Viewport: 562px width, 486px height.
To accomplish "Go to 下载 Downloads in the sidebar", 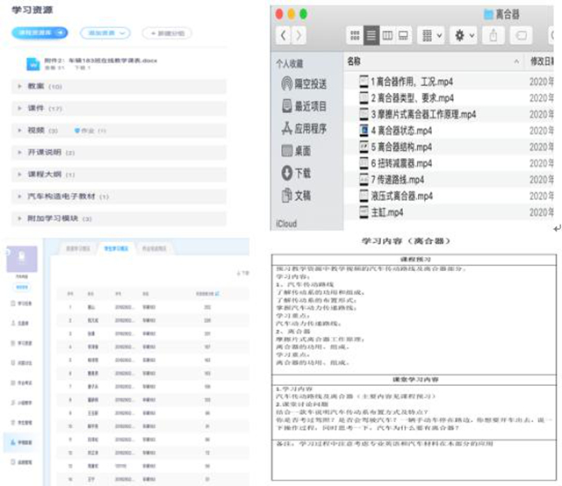I will click(x=301, y=173).
